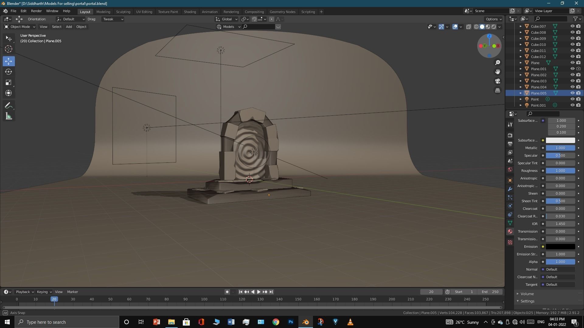
Task: Open the Modifier properties wrench tab
Action: point(510,189)
